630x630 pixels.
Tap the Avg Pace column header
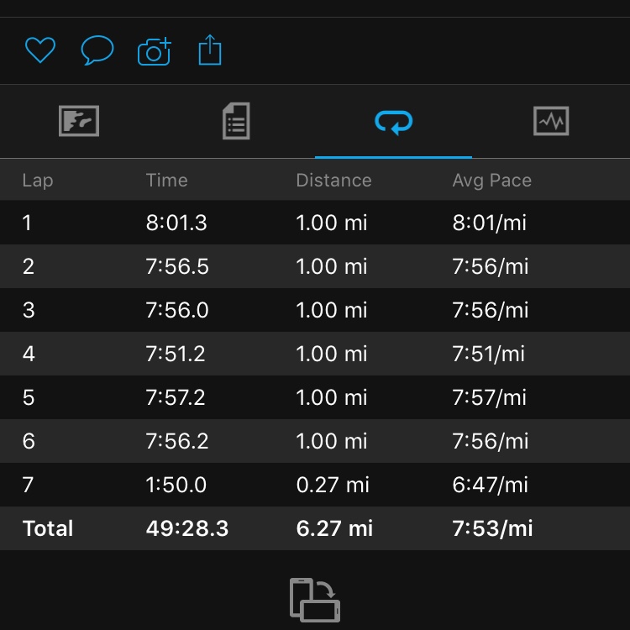491,180
